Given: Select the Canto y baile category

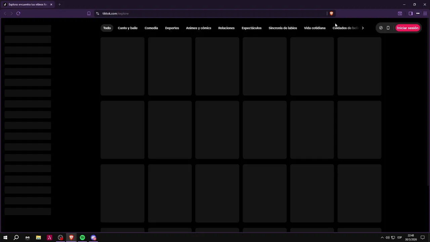Looking at the screenshot, I should click(128, 28).
